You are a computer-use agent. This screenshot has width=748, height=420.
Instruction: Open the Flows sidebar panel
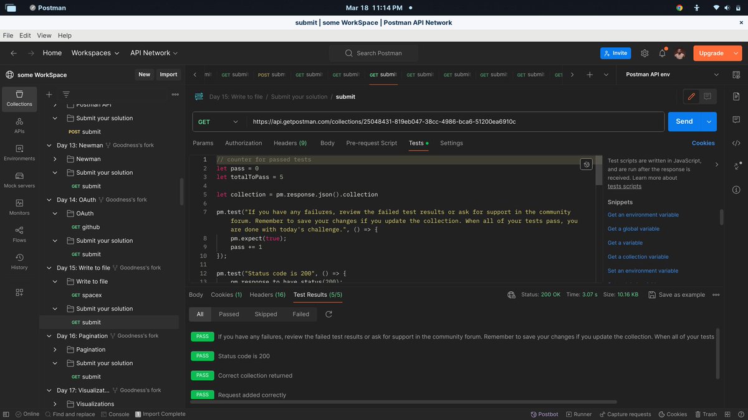19,235
